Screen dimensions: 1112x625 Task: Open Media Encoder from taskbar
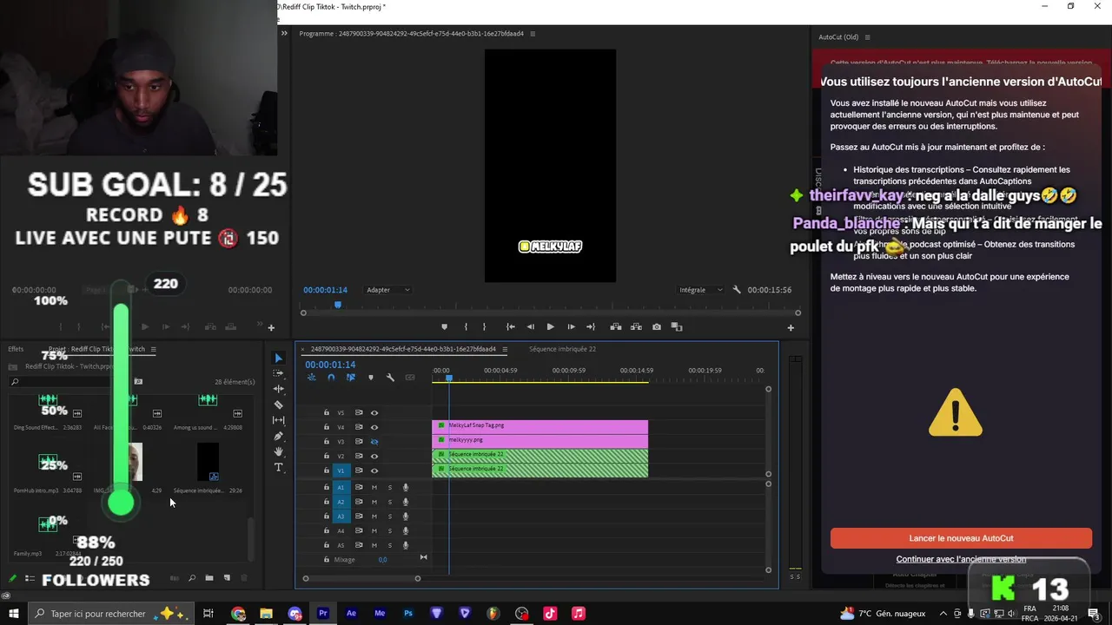click(x=380, y=614)
